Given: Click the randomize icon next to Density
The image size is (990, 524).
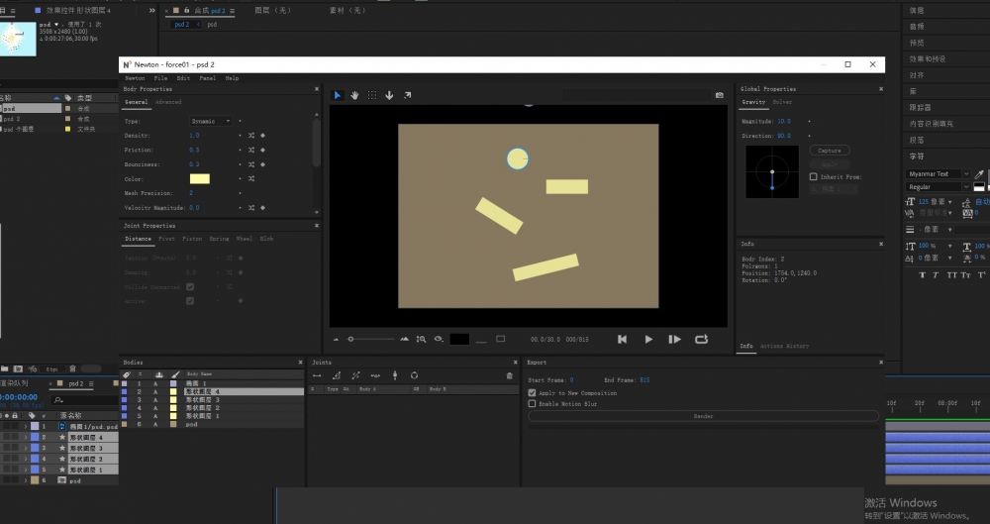Looking at the screenshot, I should 251,135.
